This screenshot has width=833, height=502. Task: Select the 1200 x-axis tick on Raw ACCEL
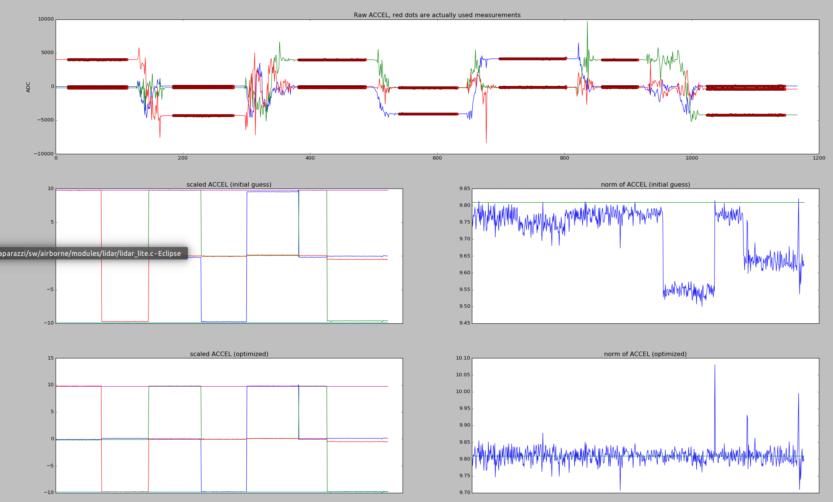[820, 158]
